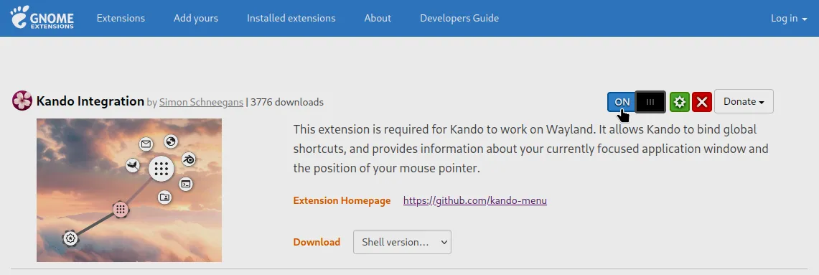Click the Kando screenshot thumbnail
Screen dimensions: 819x275
pyautogui.click(x=129, y=190)
